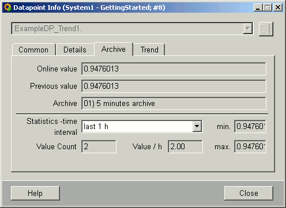Click the Archive field showing 5 minutes archive
The width and height of the screenshot is (286, 208).
pyautogui.click(x=174, y=103)
